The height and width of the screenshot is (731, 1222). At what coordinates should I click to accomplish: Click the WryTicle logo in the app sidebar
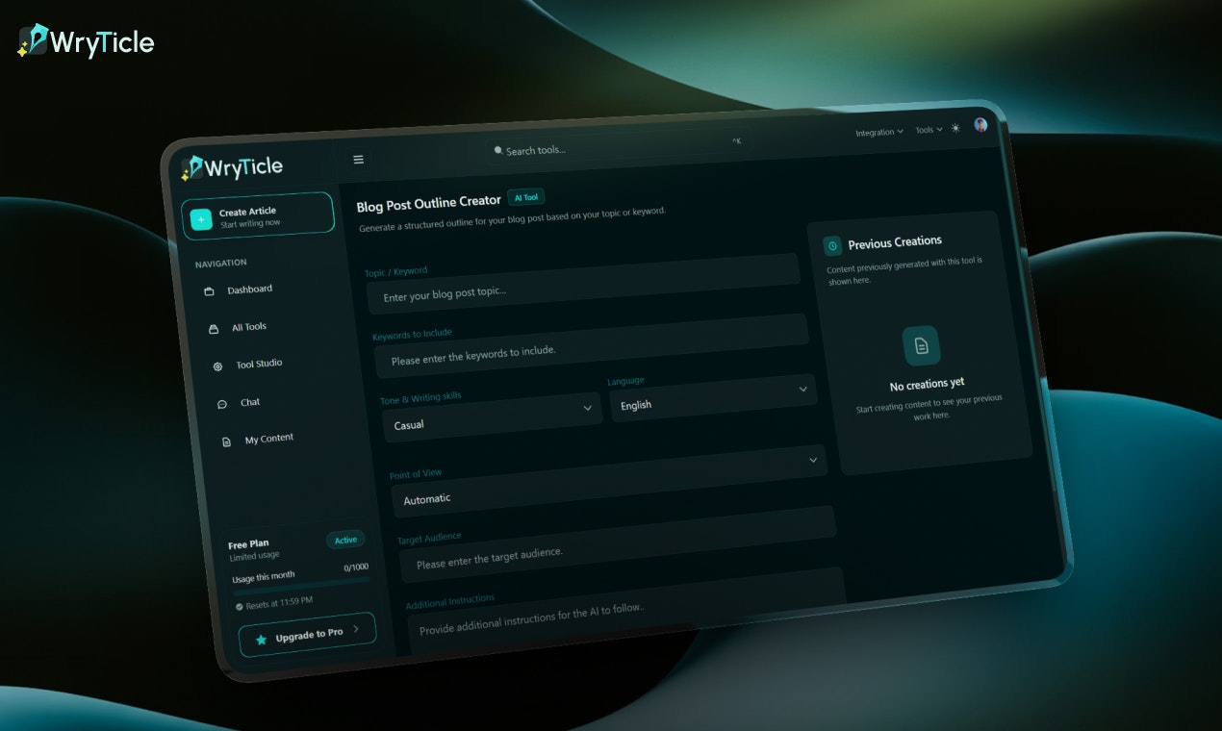[x=232, y=168]
